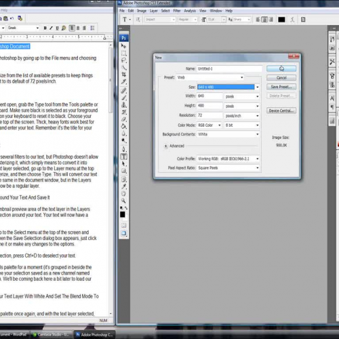Viewport: 339px width, 339px height.
Task: Select the Brush tool
Action: (123, 98)
